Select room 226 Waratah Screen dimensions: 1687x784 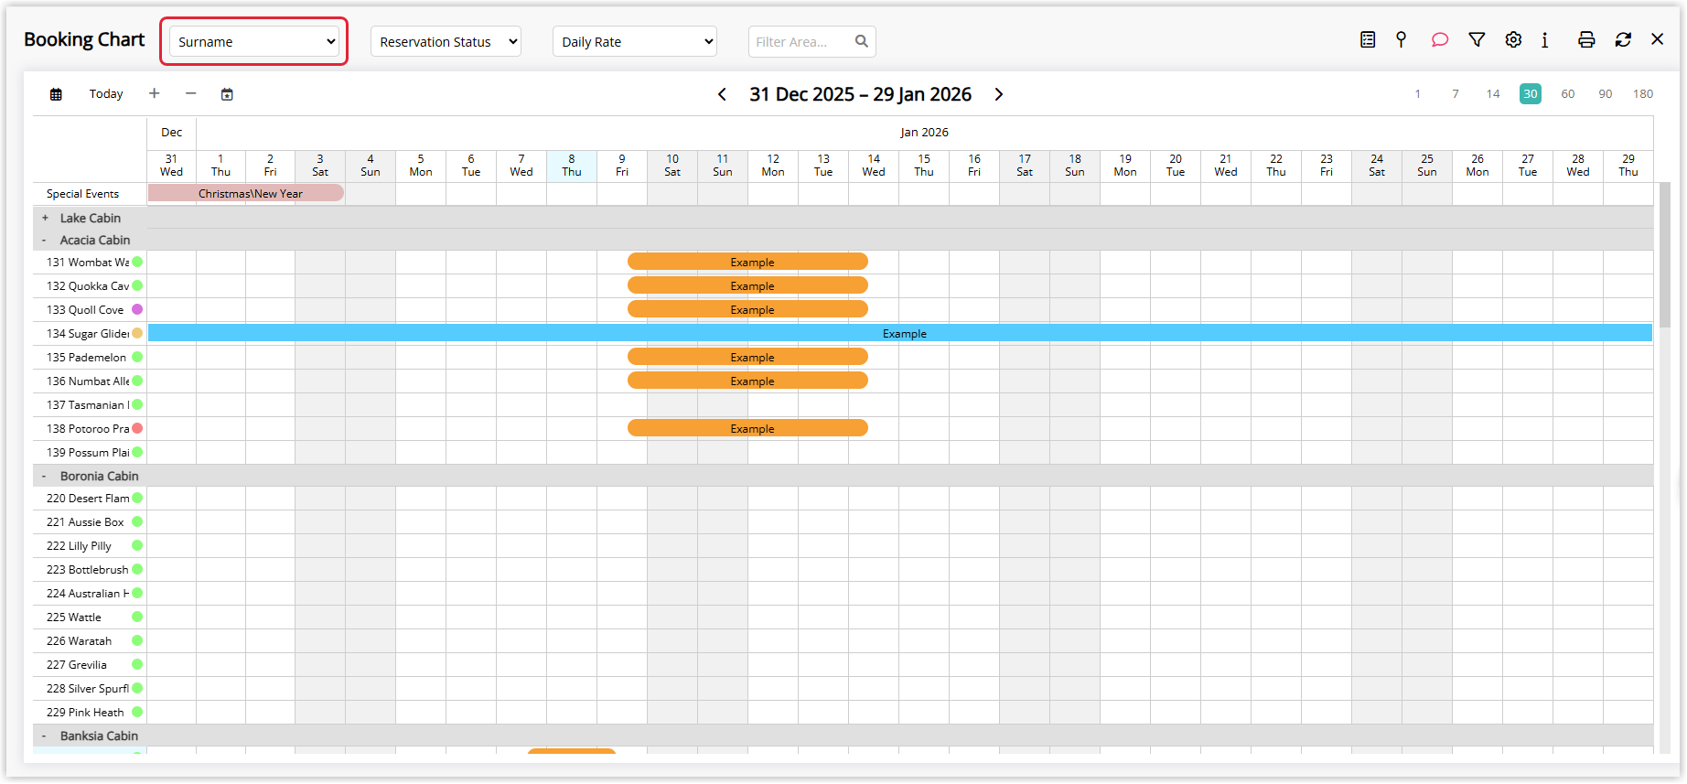(79, 640)
